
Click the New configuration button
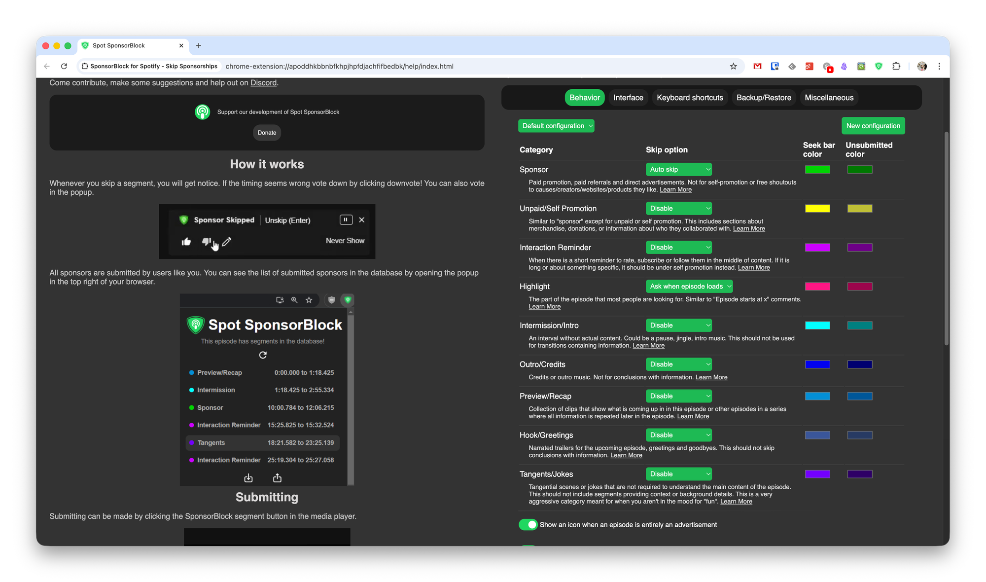coord(873,126)
